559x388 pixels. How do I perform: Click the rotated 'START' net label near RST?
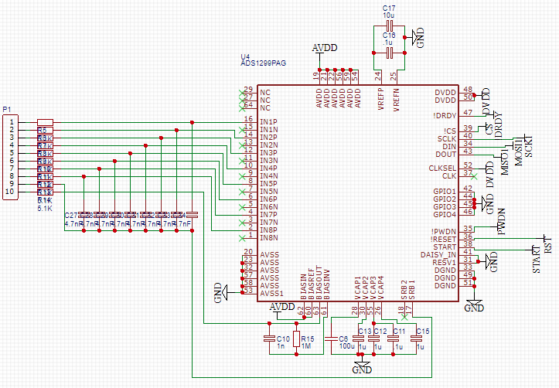[x=536, y=260]
